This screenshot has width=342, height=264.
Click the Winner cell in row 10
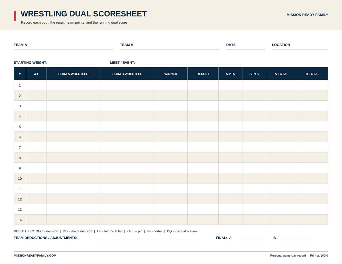point(171,178)
